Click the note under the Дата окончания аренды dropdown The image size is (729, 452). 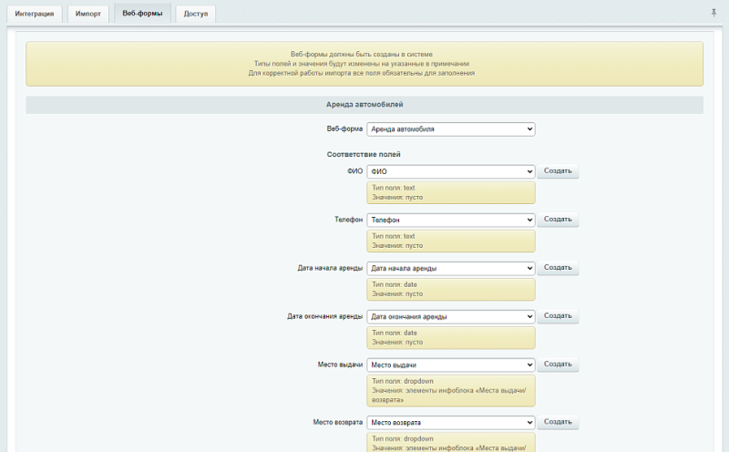click(x=450, y=337)
